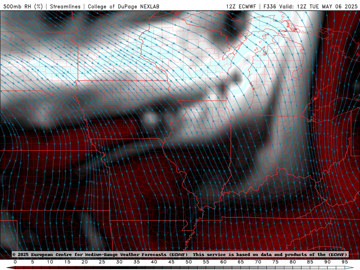Image resolution: width=360 pixels, height=270 pixels.
Task: Click 'Valid: 12Z TUE MAY 06 2025' text
Action: (319, 6)
